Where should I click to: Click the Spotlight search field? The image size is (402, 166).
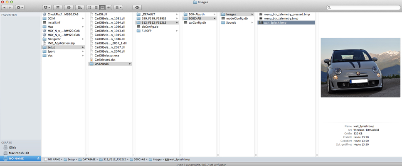coord(363,7)
